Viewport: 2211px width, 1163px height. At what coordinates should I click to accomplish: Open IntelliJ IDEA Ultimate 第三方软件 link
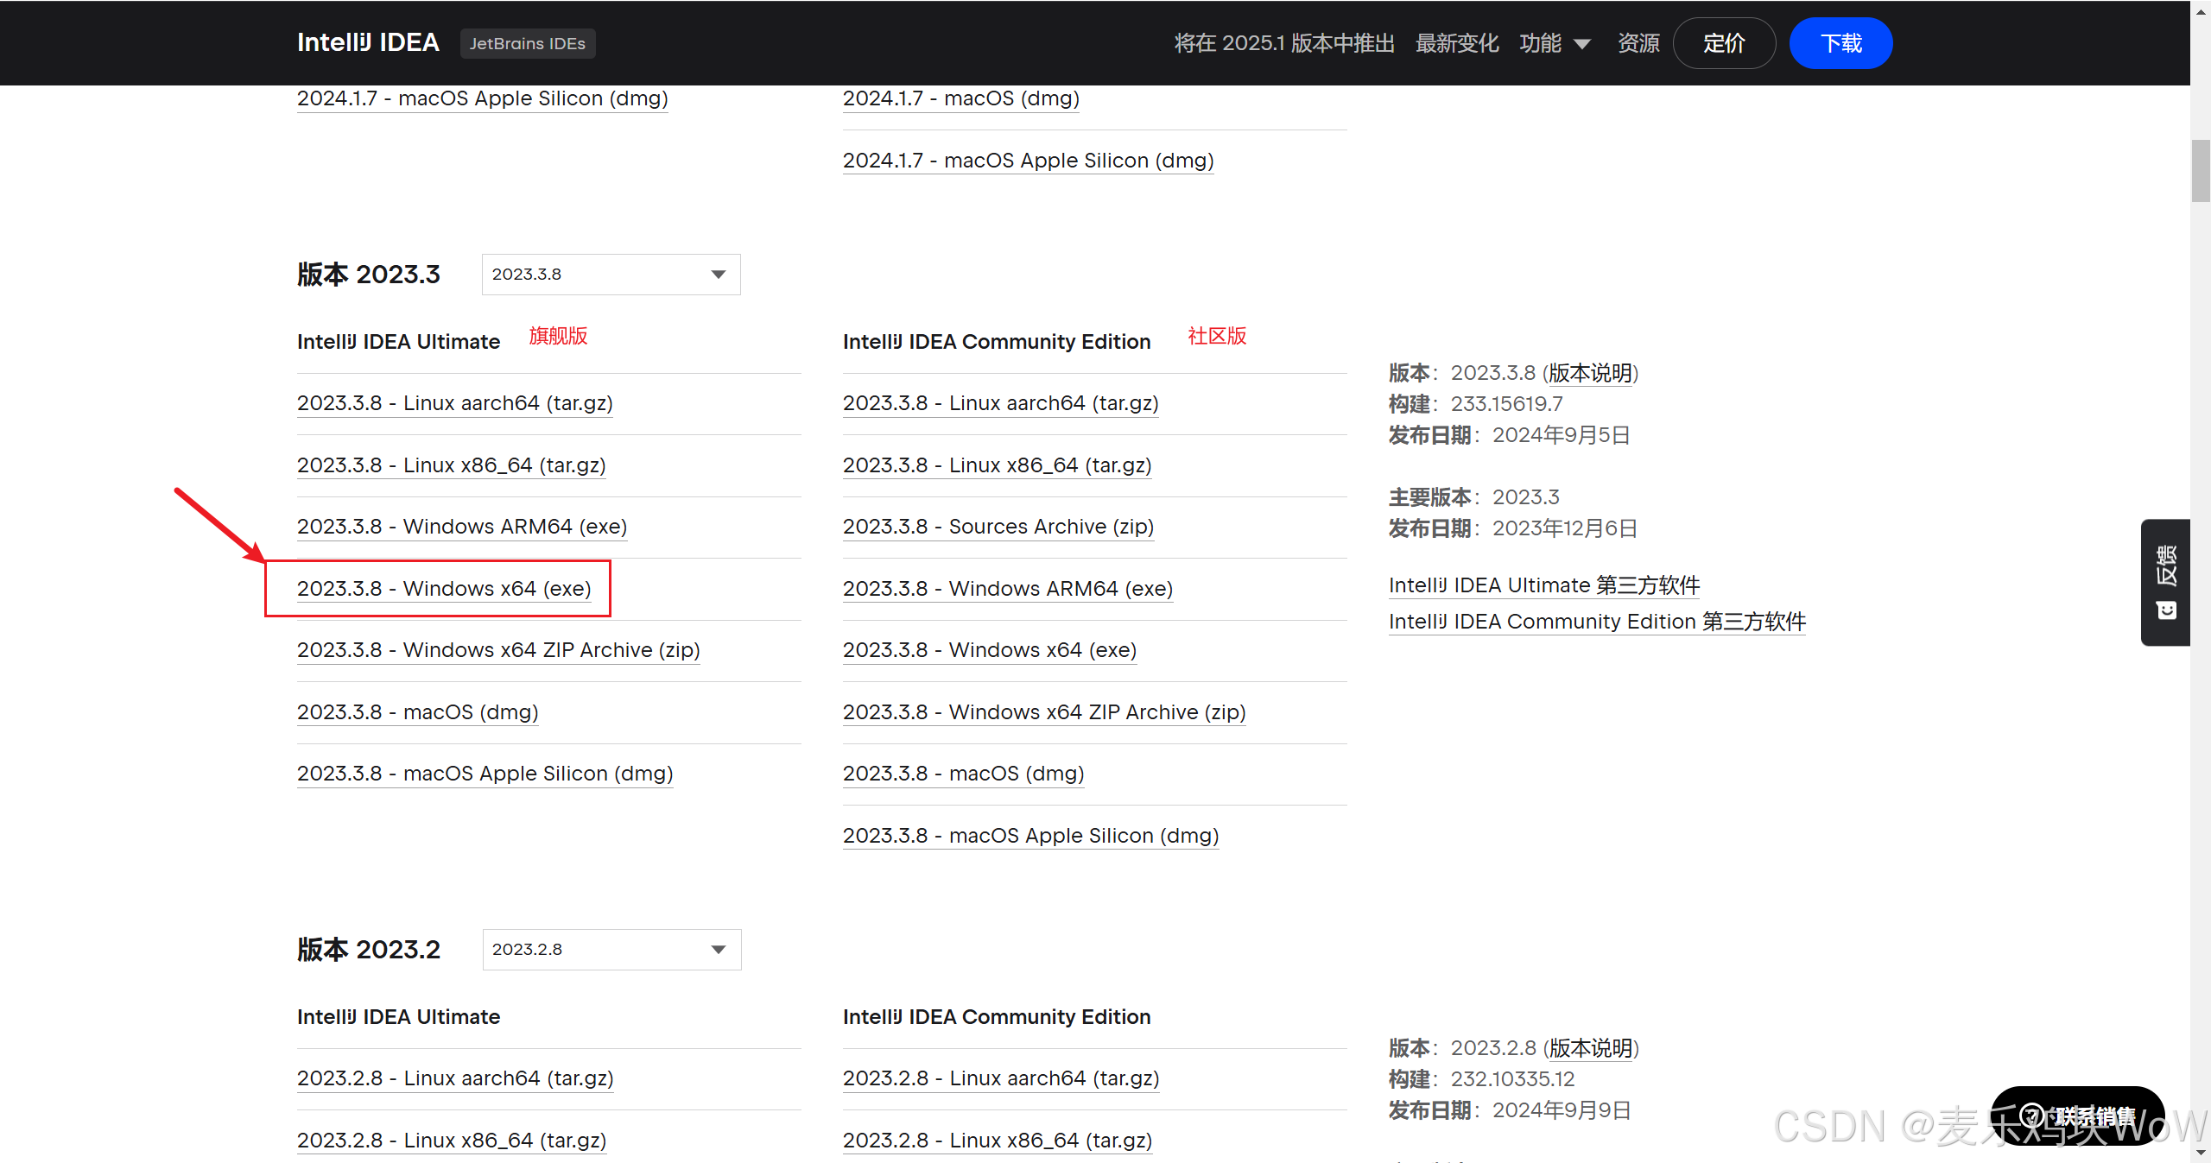click(x=1543, y=585)
